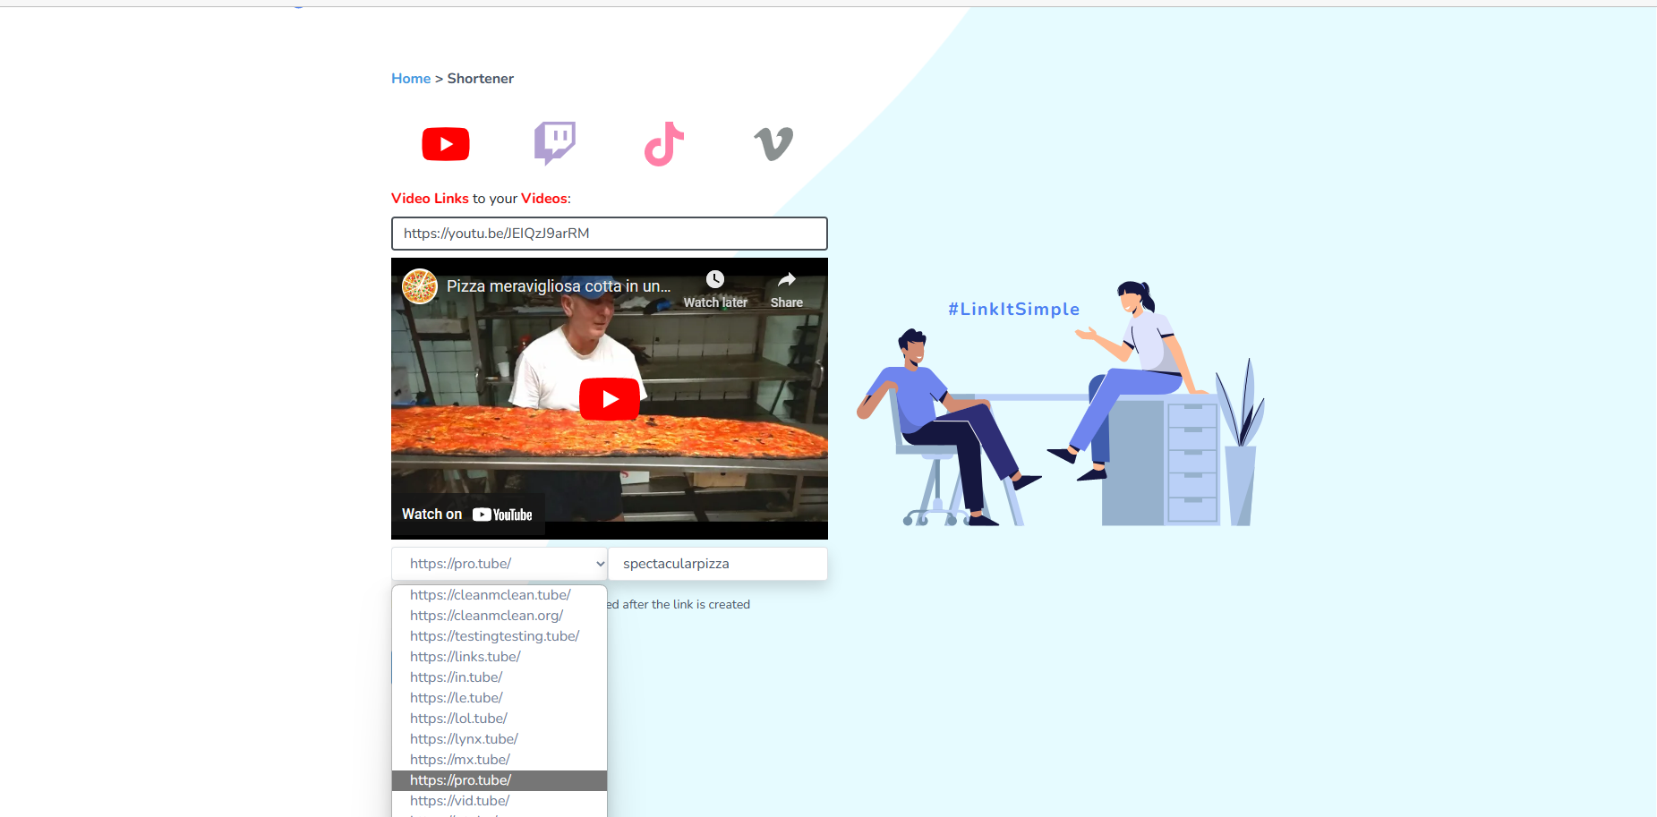Edit the 'spectacularpizza' slug field
This screenshot has width=1657, height=817.
pyautogui.click(x=718, y=564)
